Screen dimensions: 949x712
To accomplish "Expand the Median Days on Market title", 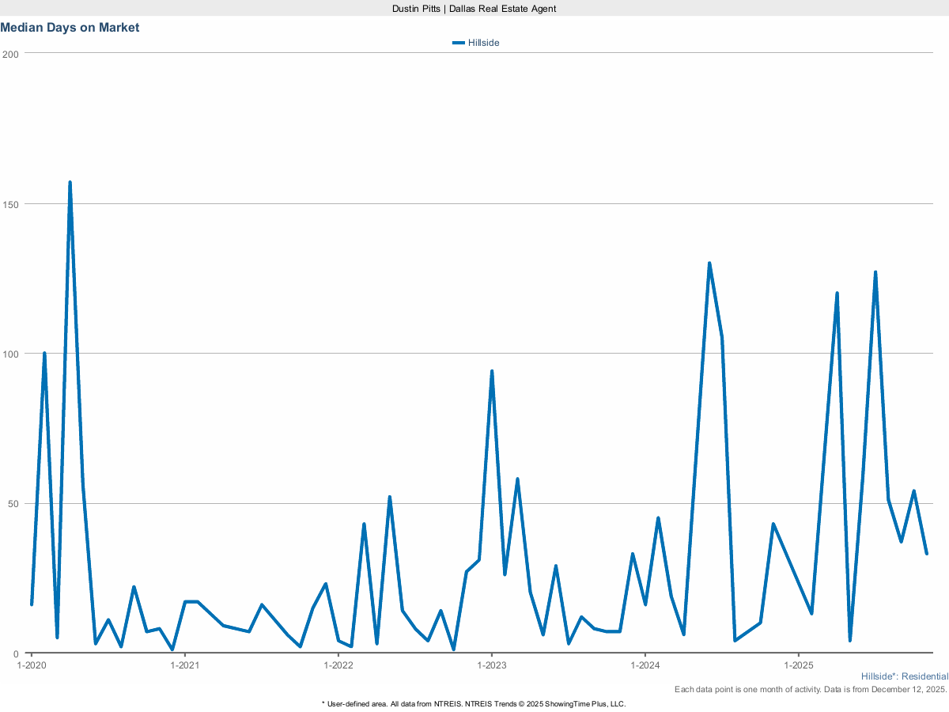I will 70,27.
